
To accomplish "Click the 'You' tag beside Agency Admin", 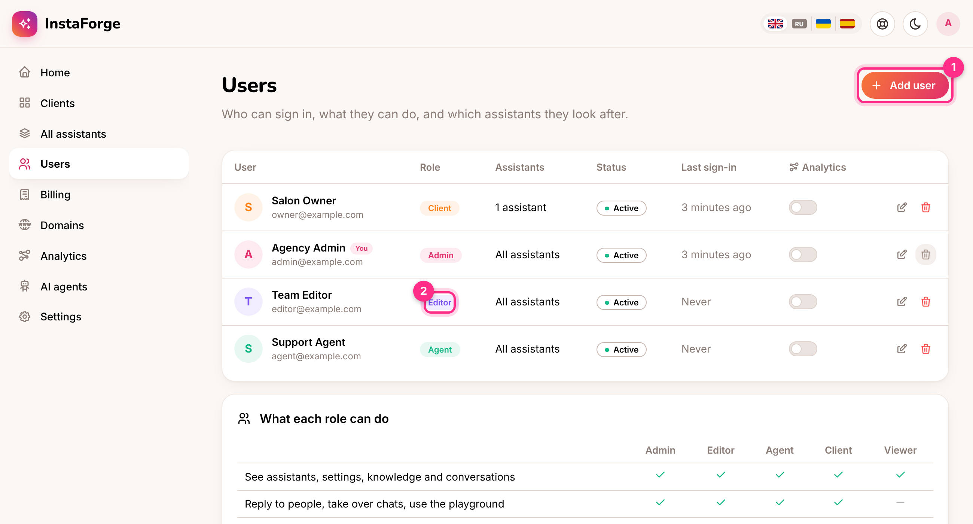I will (361, 249).
